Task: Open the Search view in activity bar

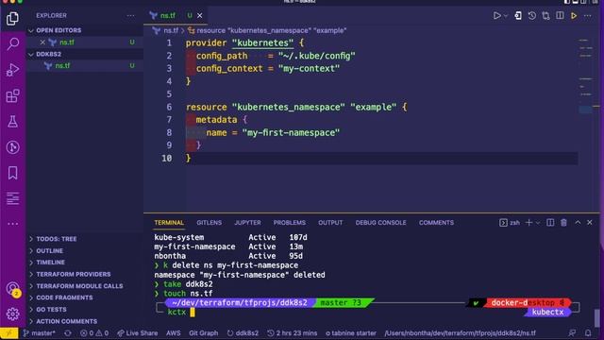Action: pos(12,44)
